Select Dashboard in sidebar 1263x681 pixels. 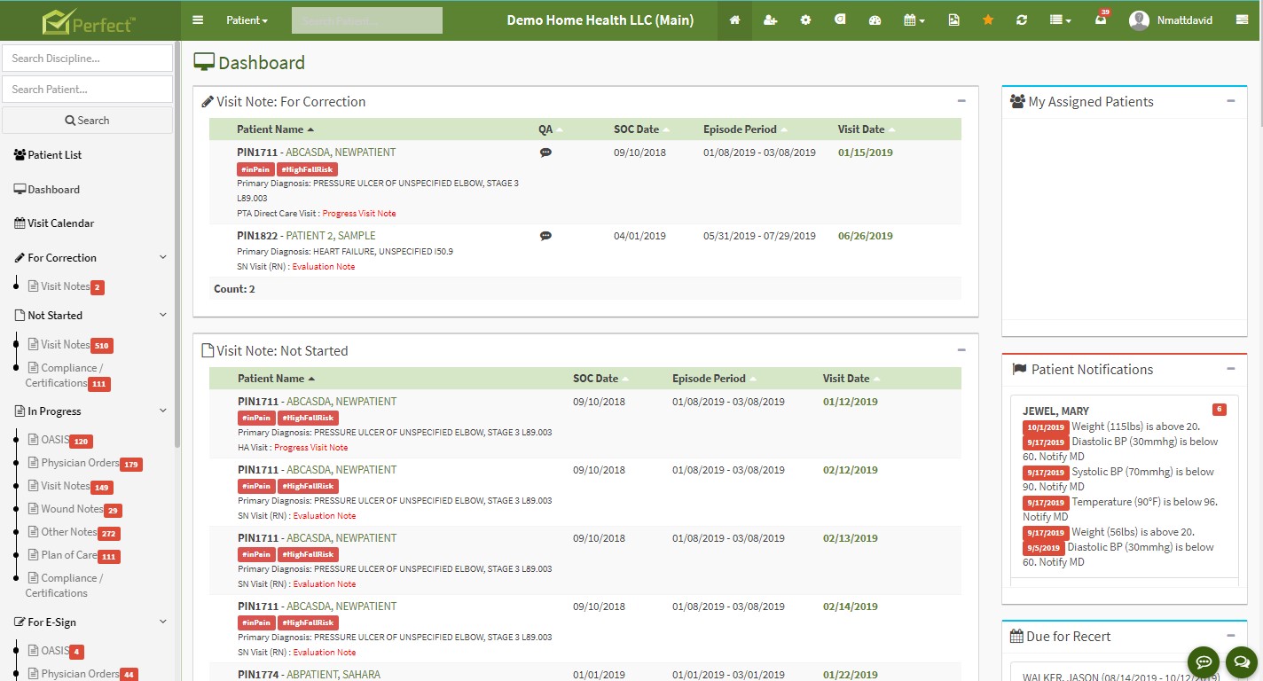pyautogui.click(x=47, y=190)
